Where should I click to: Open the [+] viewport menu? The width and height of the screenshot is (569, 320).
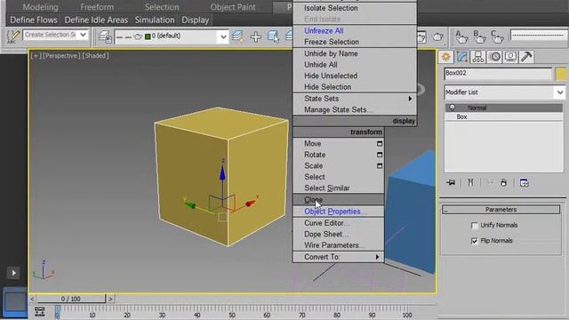(36, 55)
